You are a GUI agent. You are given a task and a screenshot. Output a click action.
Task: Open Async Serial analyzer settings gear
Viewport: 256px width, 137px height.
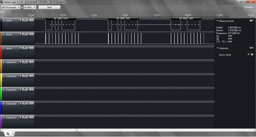pyautogui.click(x=252, y=55)
